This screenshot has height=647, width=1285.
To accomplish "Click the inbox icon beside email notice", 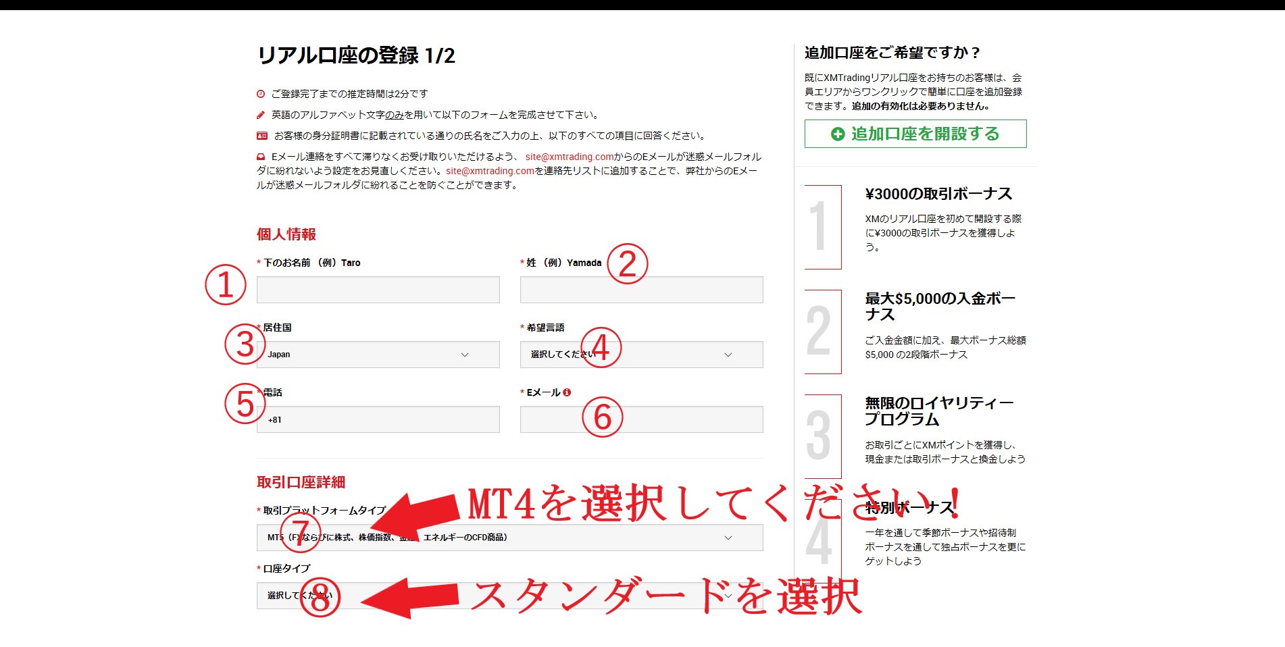I will click(261, 157).
